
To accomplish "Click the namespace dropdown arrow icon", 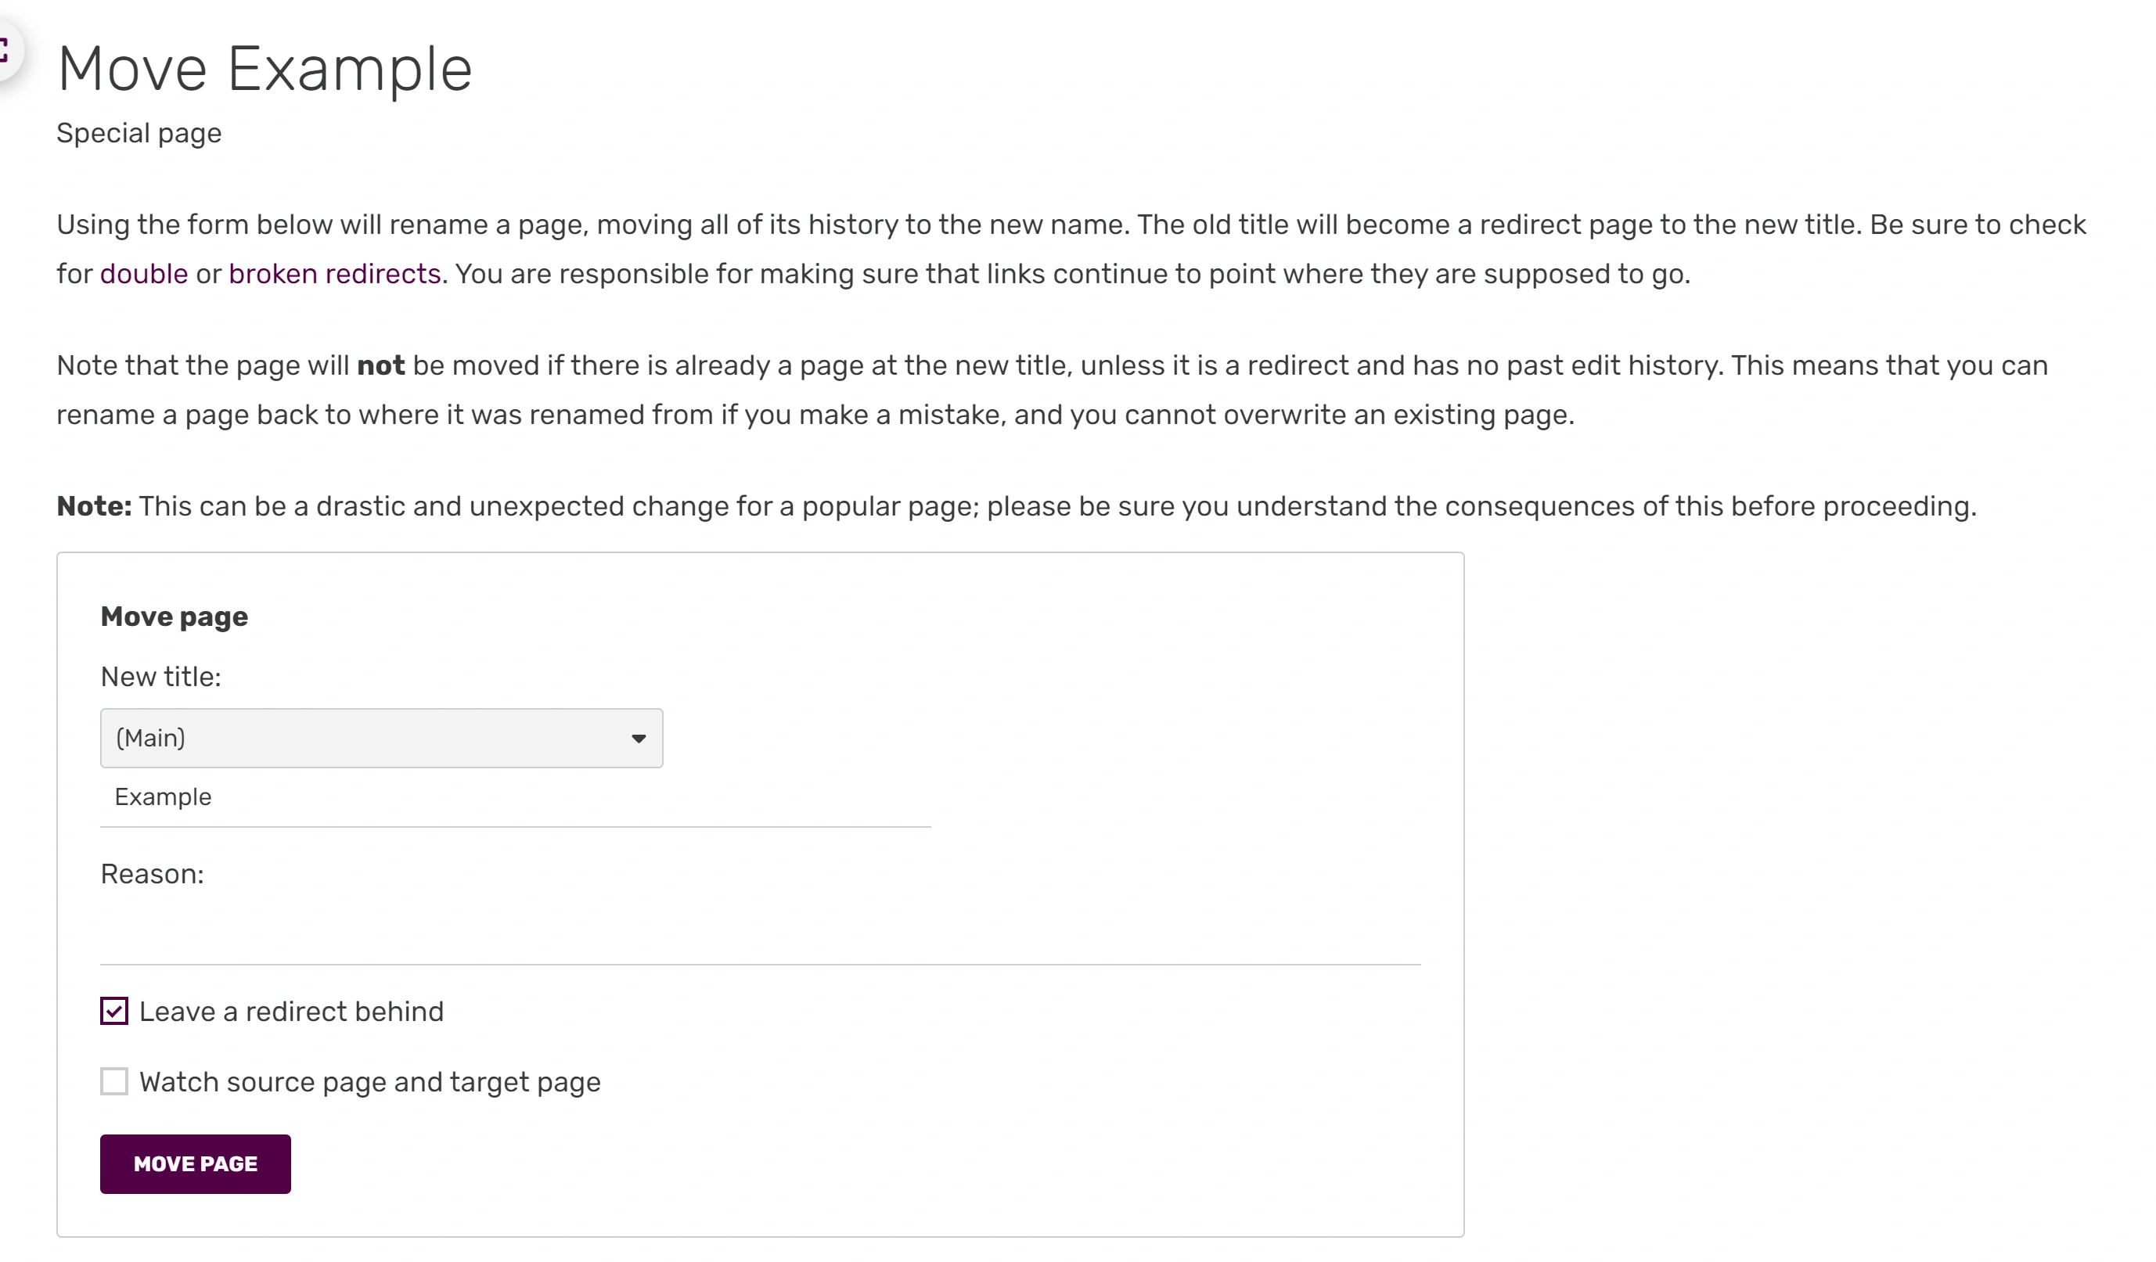I will pyautogui.click(x=639, y=739).
